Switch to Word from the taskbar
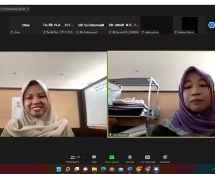 point(130,169)
